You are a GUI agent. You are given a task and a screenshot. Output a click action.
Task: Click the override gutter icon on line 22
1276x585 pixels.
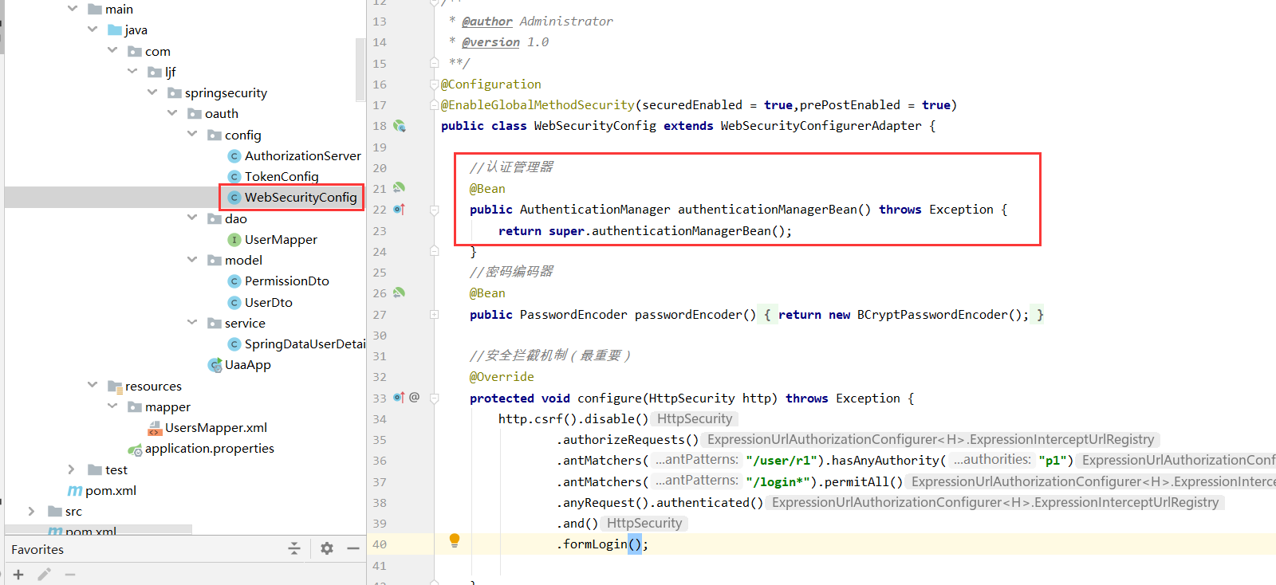coord(399,209)
